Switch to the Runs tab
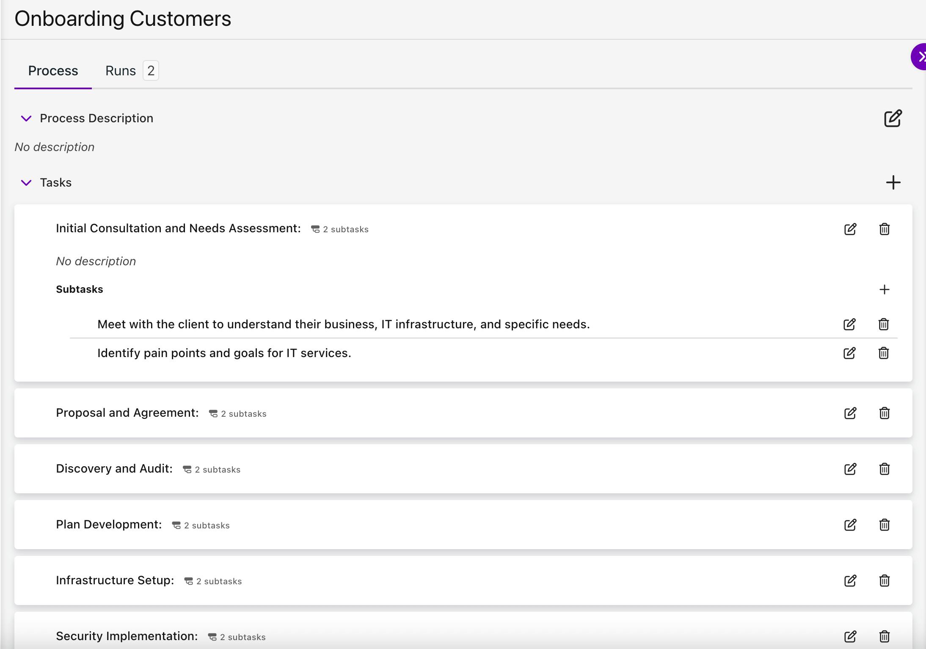This screenshot has width=926, height=649. (121, 71)
